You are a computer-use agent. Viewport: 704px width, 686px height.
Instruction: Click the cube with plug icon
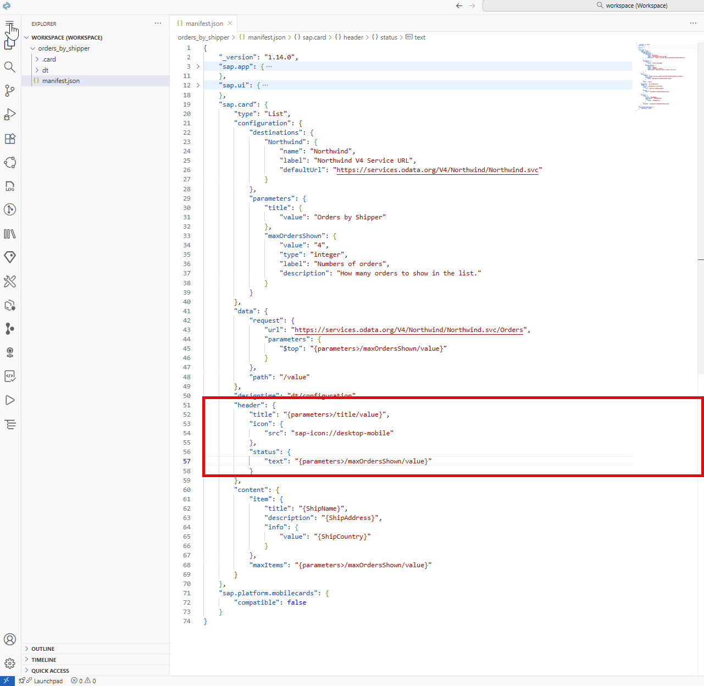point(9,305)
